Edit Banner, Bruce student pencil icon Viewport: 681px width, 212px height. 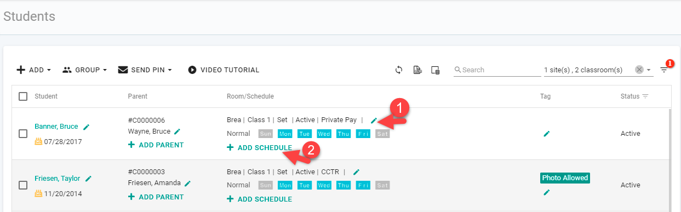(x=86, y=127)
